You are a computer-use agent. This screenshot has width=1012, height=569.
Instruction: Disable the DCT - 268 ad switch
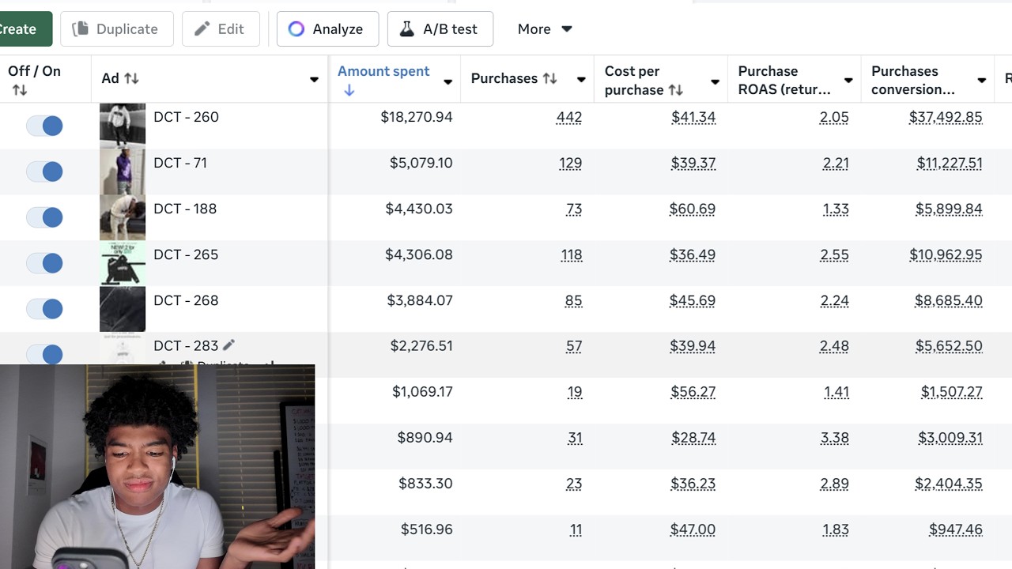coord(44,309)
